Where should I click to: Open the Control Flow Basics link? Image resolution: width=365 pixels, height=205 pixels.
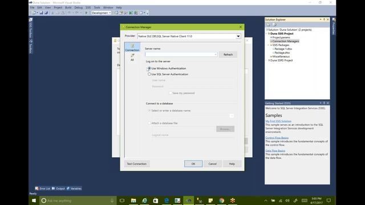coord(277,138)
